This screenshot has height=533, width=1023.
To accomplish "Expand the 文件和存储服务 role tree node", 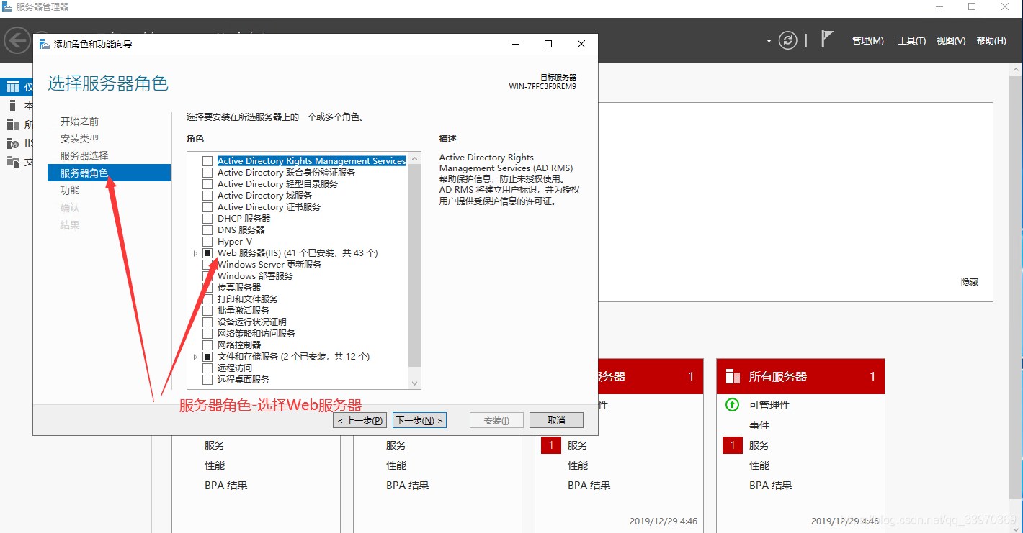I will click(195, 357).
